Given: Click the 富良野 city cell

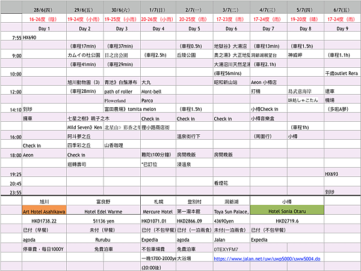Looking at the screenshot, I should 103,201.
